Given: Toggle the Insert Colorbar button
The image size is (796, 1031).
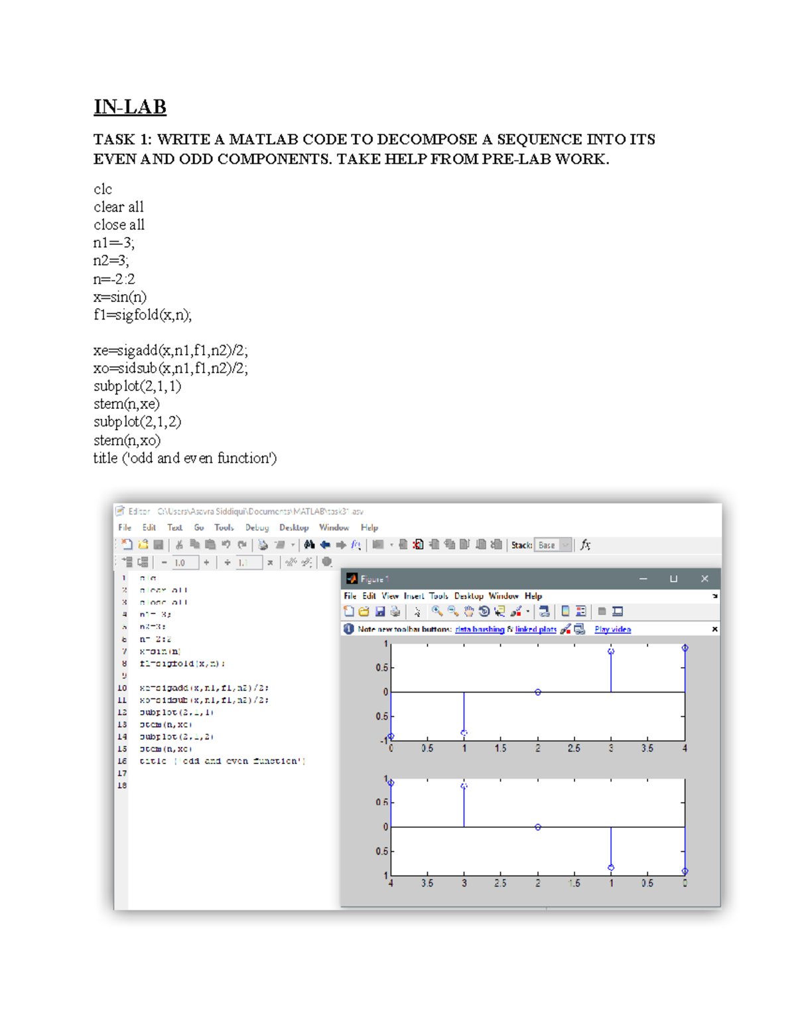Looking at the screenshot, I should [x=565, y=611].
